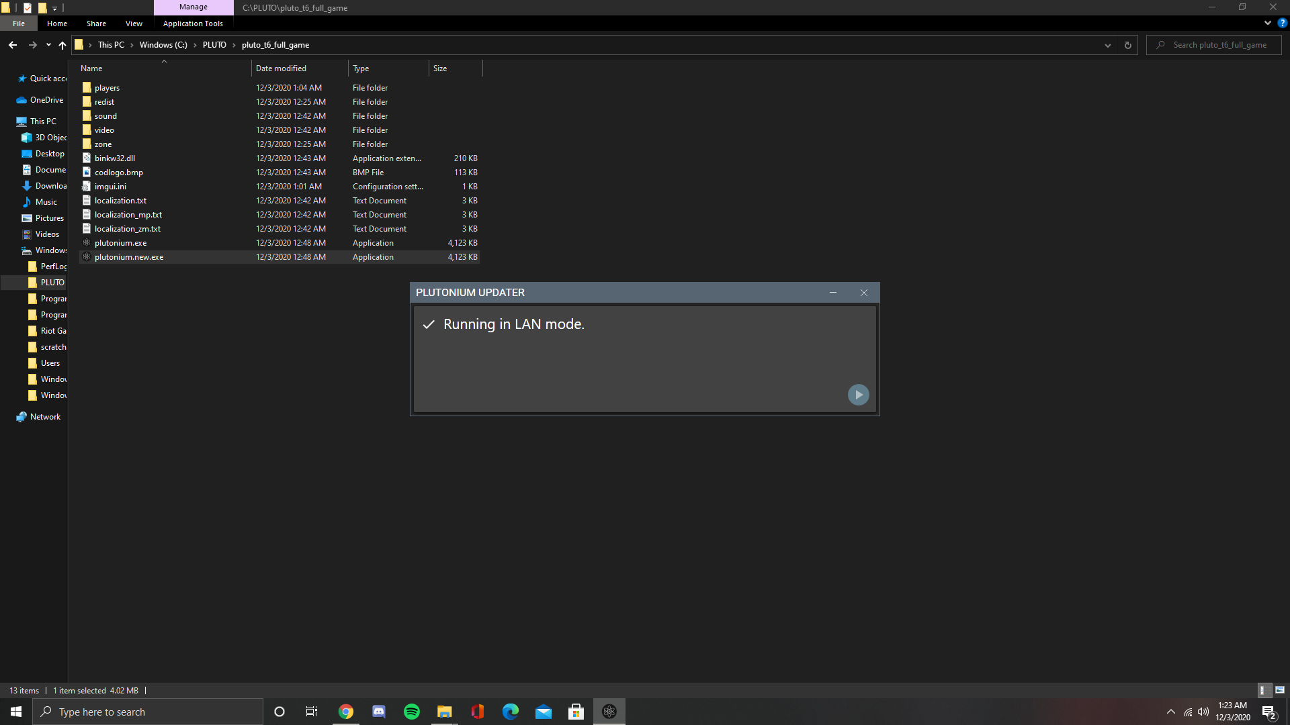The width and height of the screenshot is (1290, 725).
Task: Expand the address bar history dropdown
Action: 1107,45
